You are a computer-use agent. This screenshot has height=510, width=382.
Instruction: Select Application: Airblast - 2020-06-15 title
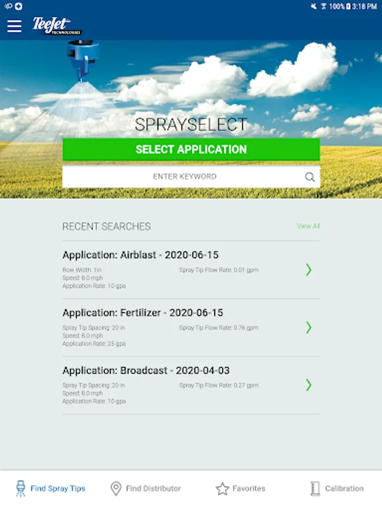(x=140, y=255)
